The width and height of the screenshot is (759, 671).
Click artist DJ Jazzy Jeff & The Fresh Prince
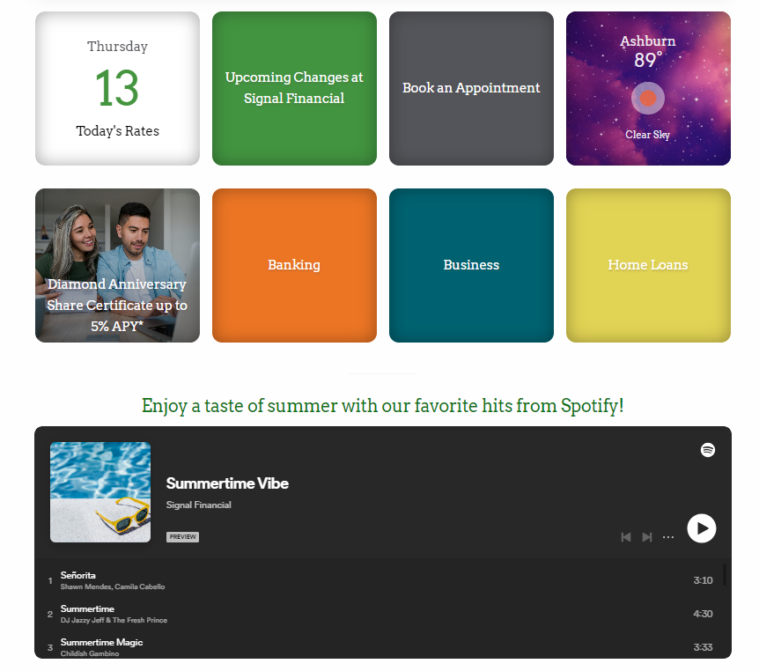[x=114, y=620]
